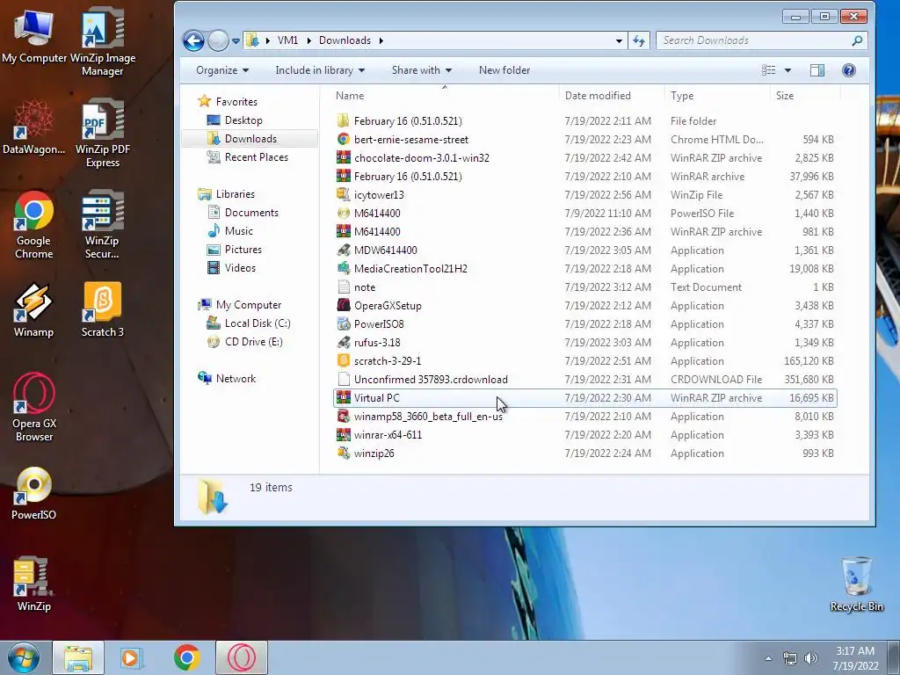Click the volume speaker tray icon
Screen dimensions: 900x675
pos(810,658)
